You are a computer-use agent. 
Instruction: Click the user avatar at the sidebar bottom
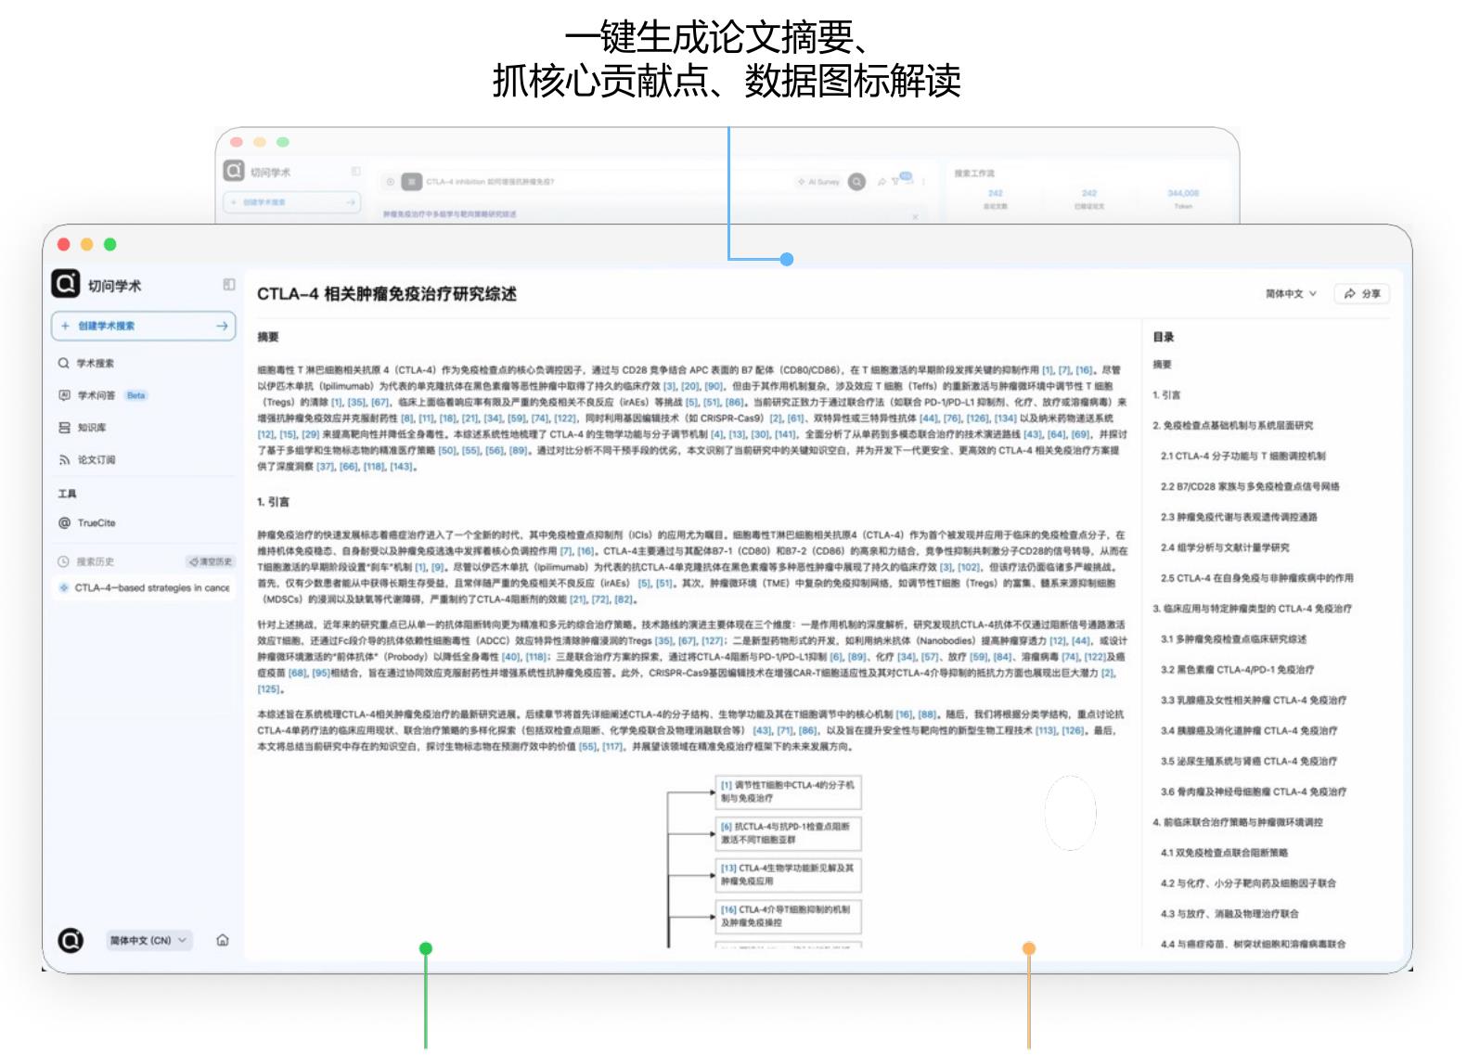(71, 940)
